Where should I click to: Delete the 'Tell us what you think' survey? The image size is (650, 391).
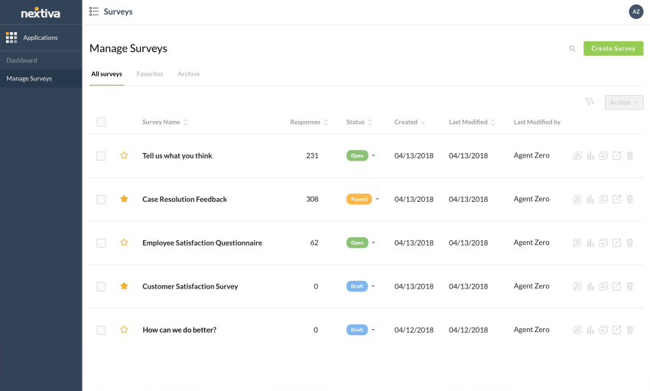[x=630, y=156]
